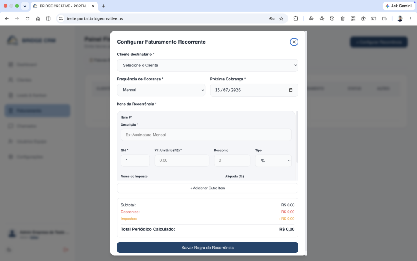
Task: Bookmark page with the star icon
Action: point(281,19)
